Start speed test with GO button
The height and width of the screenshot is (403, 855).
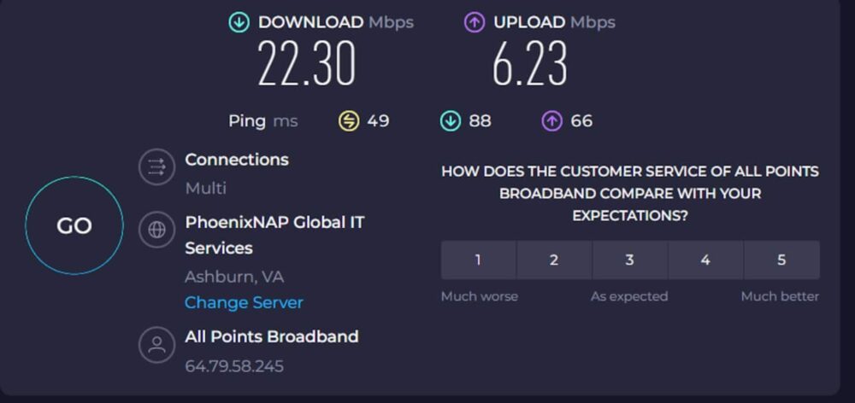[74, 225]
